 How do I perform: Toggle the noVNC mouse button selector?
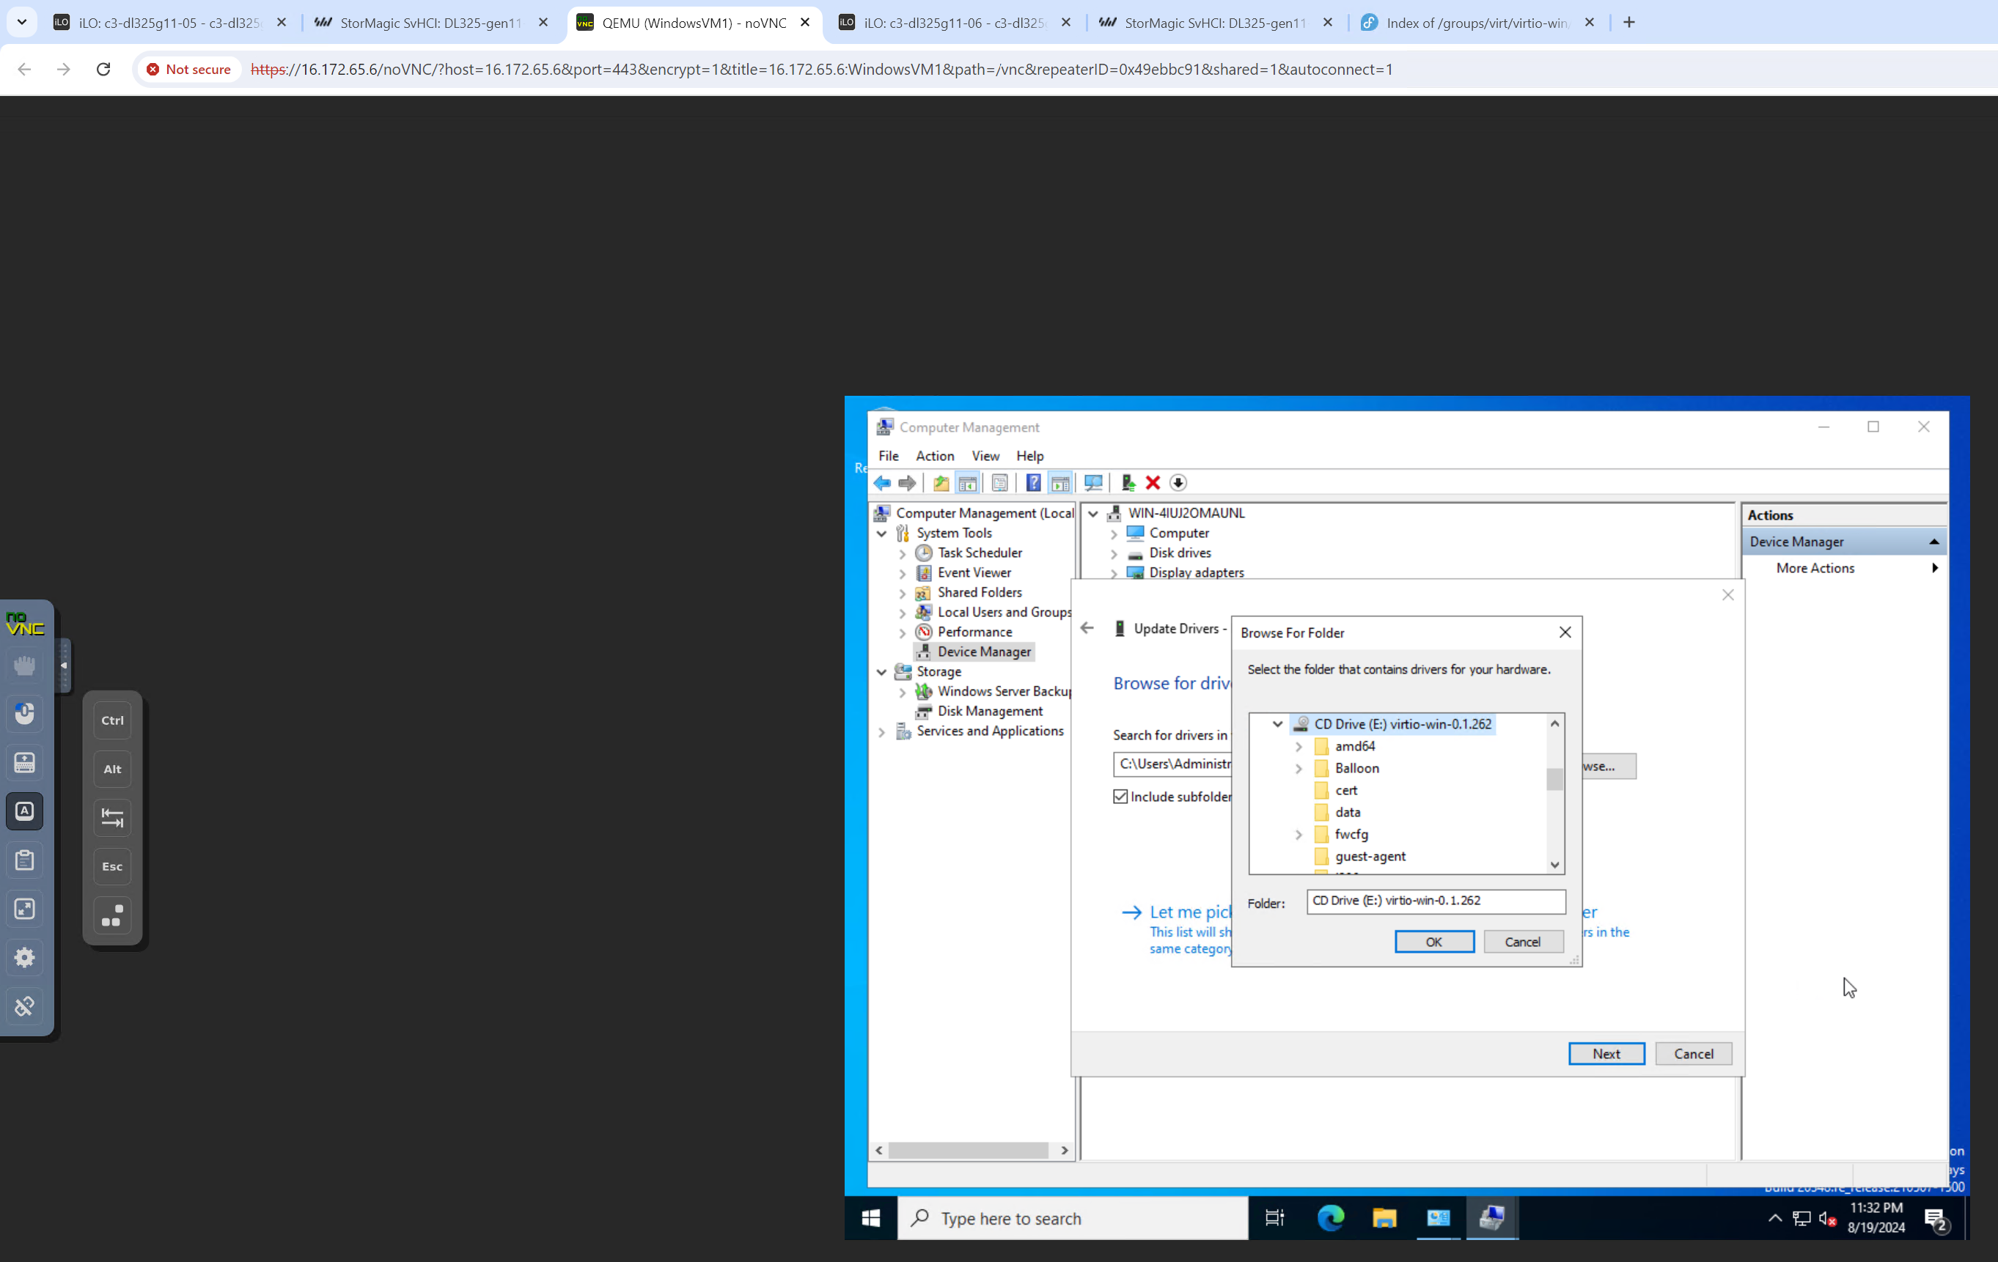tap(25, 714)
